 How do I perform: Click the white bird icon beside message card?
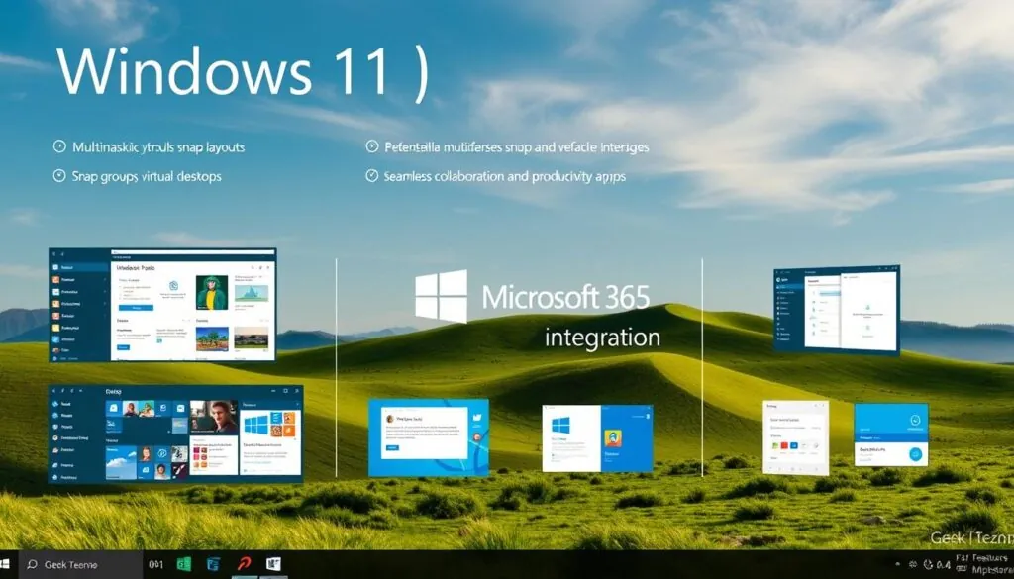[477, 418]
